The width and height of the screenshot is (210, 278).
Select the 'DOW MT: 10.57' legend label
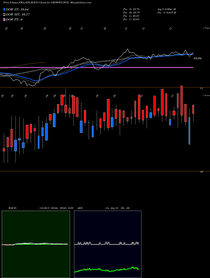(x=18, y=15)
